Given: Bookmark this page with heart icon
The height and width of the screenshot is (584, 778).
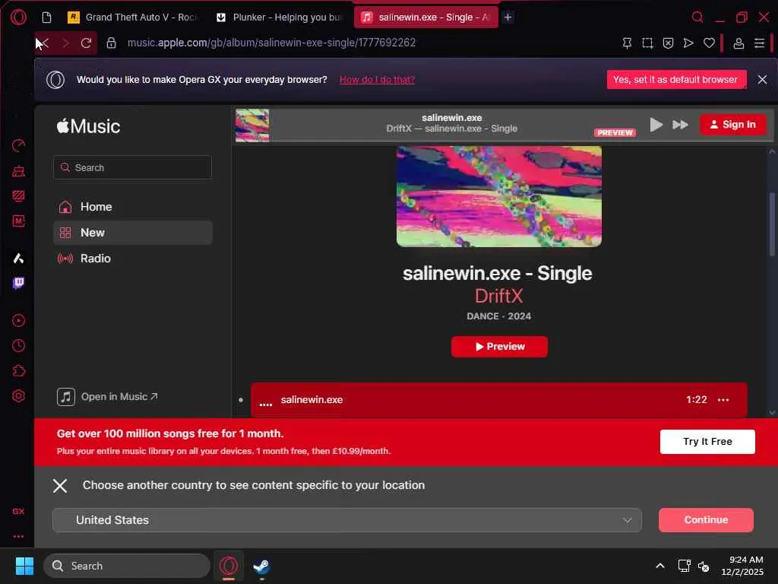Looking at the screenshot, I should (709, 43).
